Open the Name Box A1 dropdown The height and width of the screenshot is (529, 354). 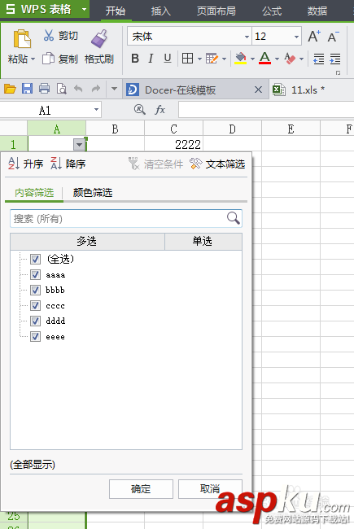pyautogui.click(x=96, y=110)
